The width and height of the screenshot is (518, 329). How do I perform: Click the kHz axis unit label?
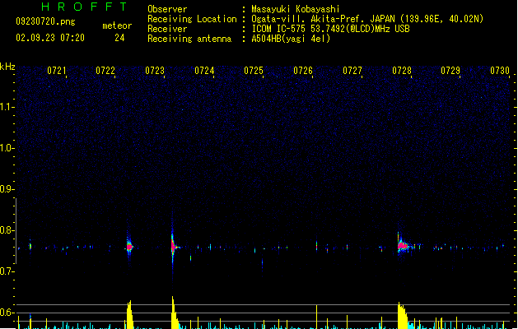(7, 67)
